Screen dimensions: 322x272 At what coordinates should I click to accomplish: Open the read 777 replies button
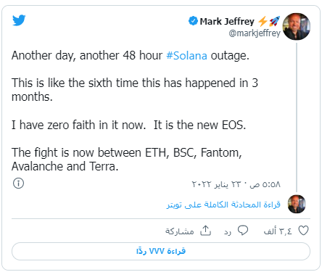pos(161,252)
